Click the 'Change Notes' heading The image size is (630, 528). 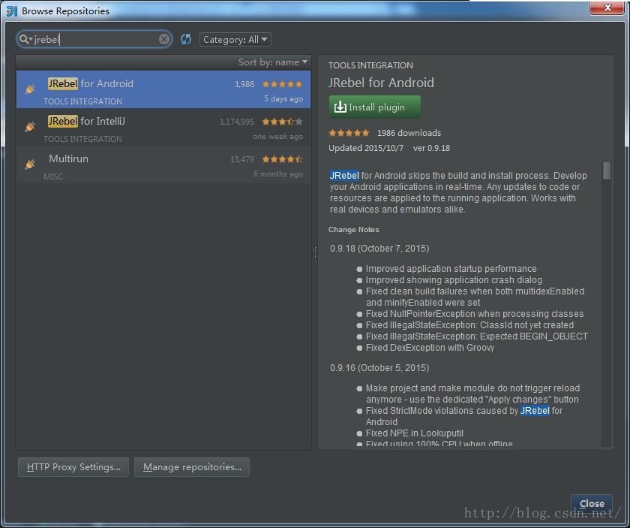coord(353,229)
